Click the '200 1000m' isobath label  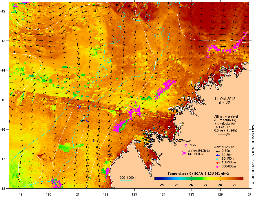(x=128, y=178)
